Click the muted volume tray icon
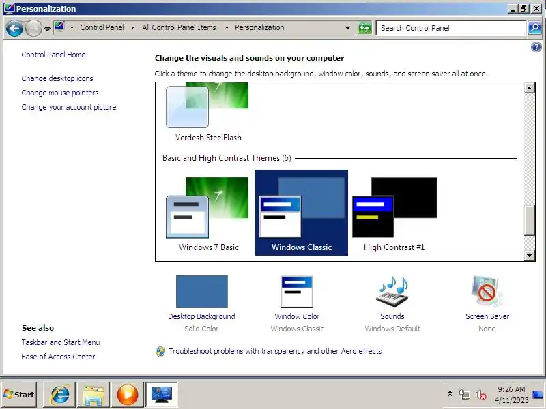 481,395
